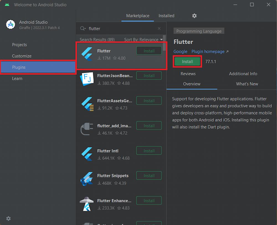Open search history magnifier icon
The image size is (277, 225).
[83, 29]
